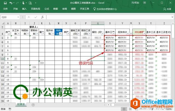Viewport: 175px width, 111px height.
Task: Click the 应发合计 column header cell
Action: click(x=122, y=32)
